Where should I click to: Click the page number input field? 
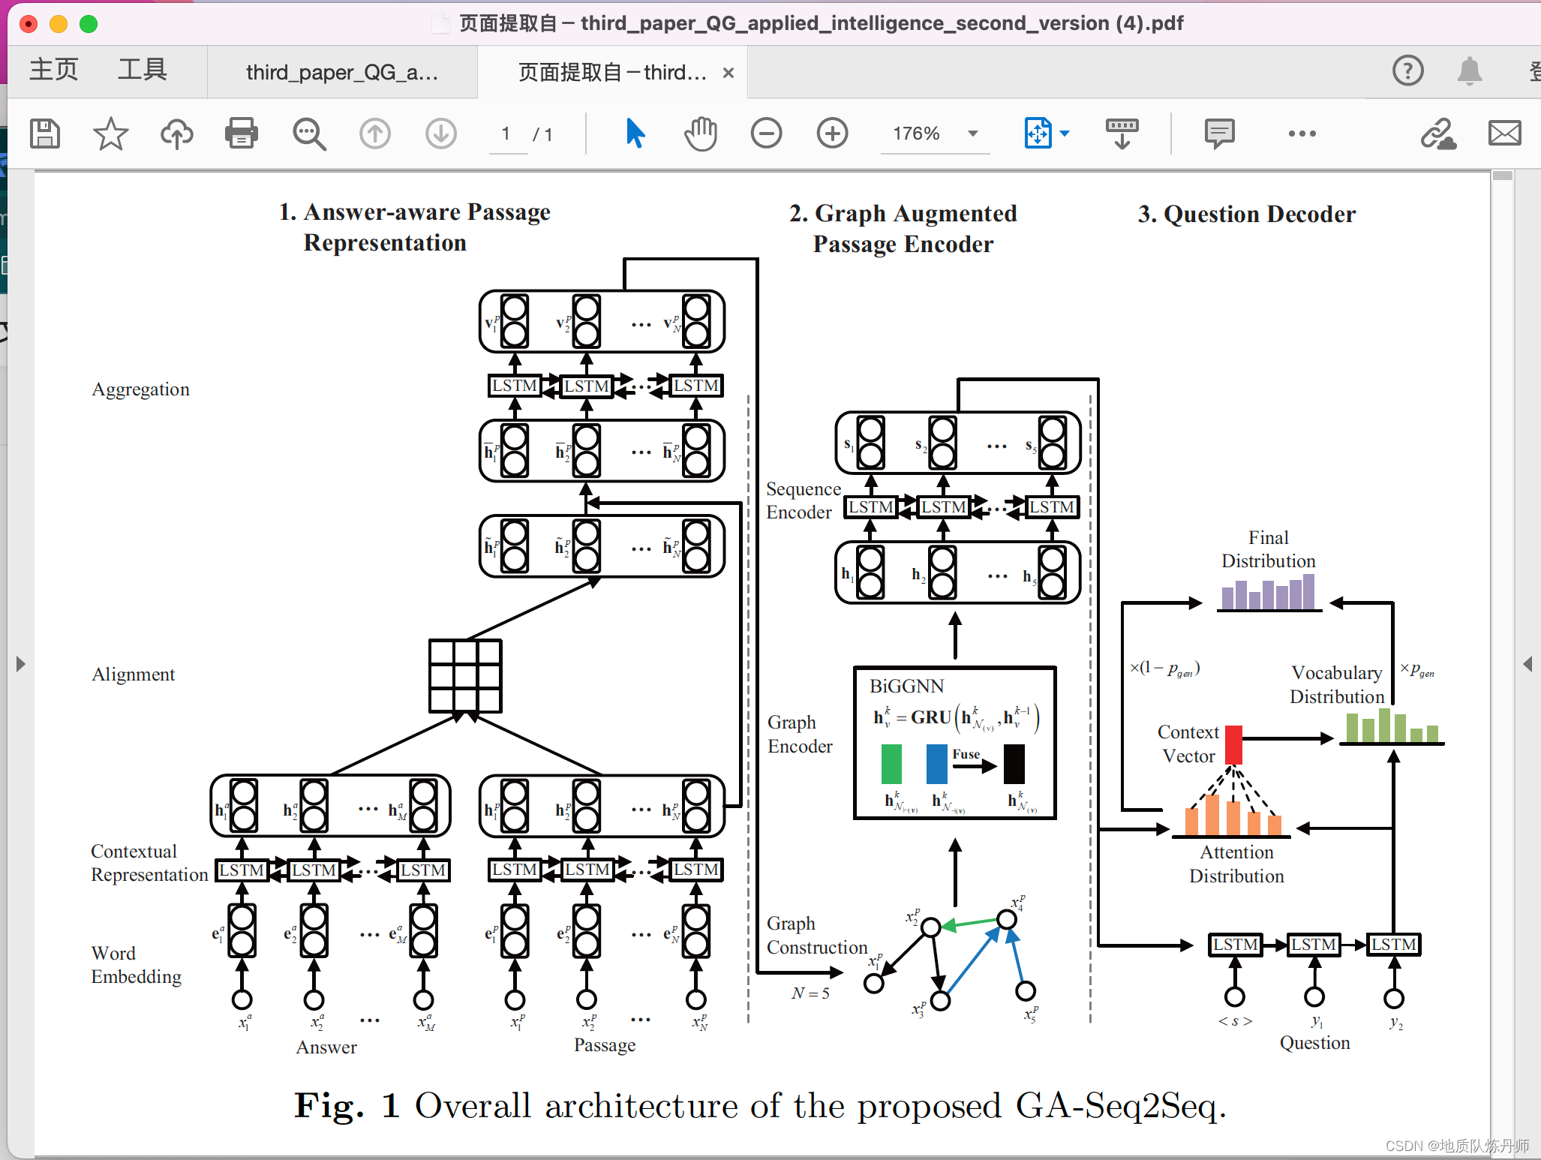click(x=506, y=134)
